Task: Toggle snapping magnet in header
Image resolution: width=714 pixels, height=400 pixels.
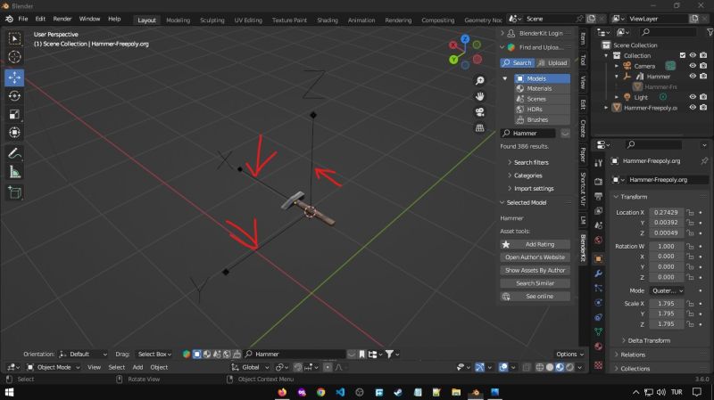Action: [298, 367]
